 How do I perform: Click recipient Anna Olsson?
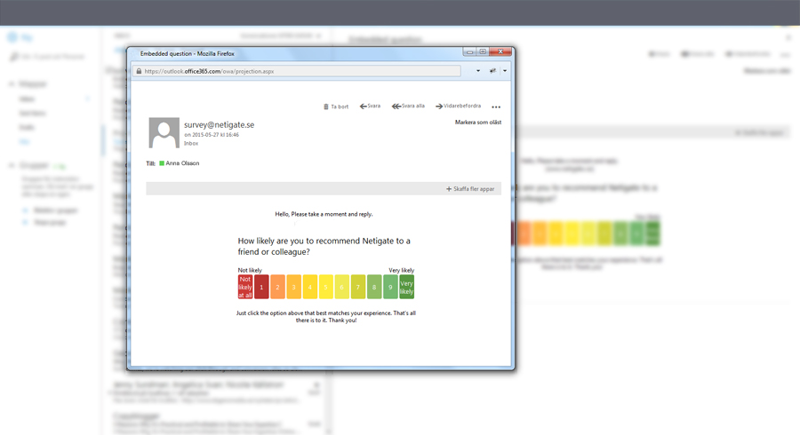(182, 163)
